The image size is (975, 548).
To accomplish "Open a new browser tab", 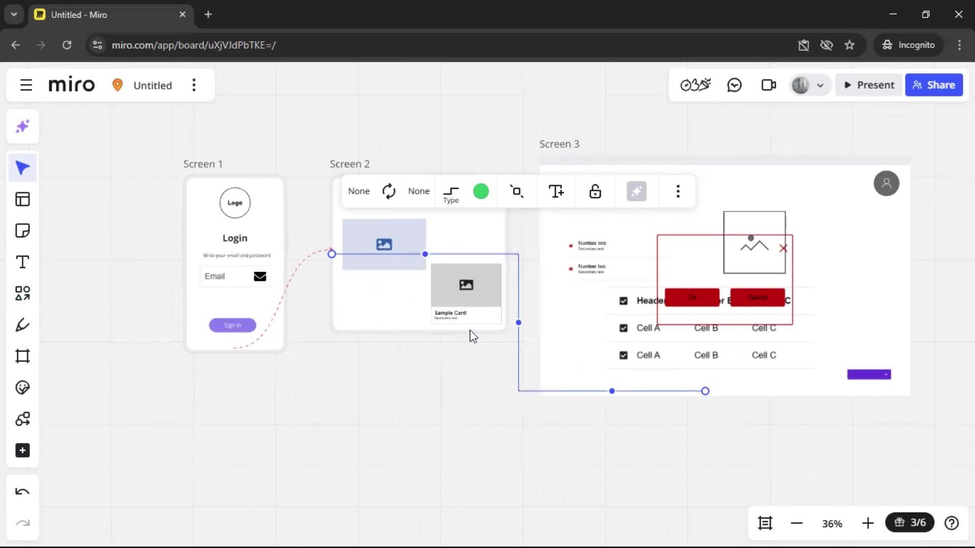I will 208,15.
